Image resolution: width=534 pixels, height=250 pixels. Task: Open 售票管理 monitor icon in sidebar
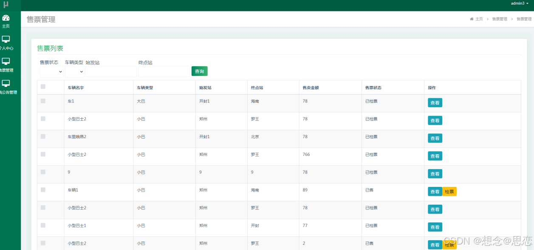[x=6, y=61]
